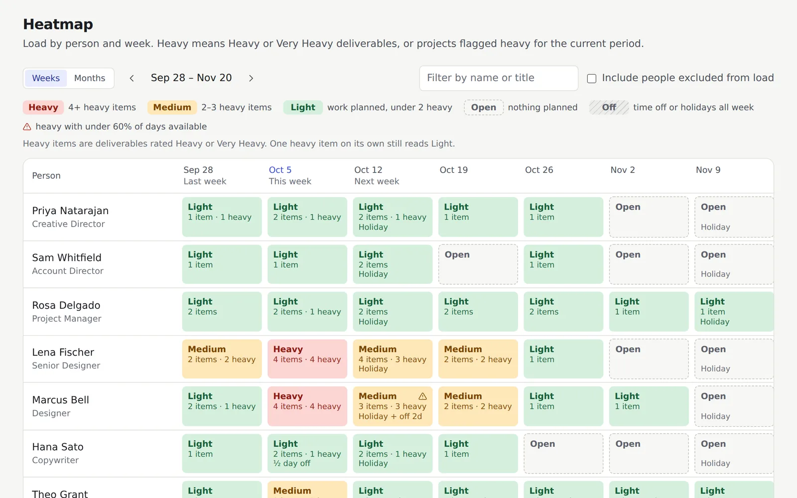The height and width of the screenshot is (498, 797).
Task: Click the warning triangle in Marcus Bell Oct 12 cell
Action: (422, 396)
